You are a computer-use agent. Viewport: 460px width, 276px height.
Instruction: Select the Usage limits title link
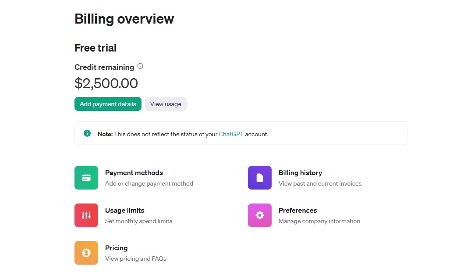(125, 210)
